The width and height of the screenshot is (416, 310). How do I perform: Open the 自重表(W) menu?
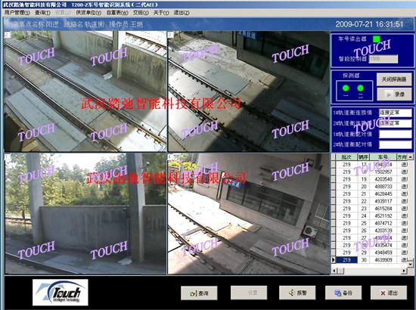(117, 12)
